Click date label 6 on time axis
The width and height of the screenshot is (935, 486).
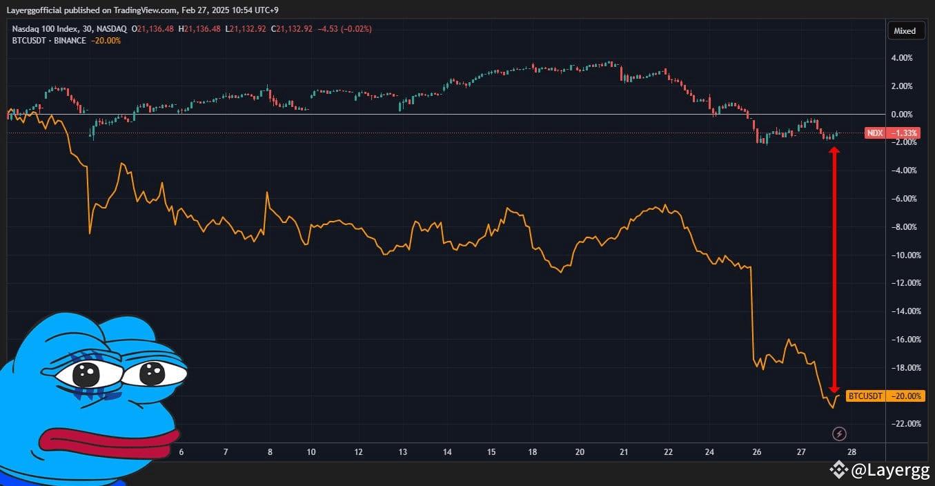point(181,452)
